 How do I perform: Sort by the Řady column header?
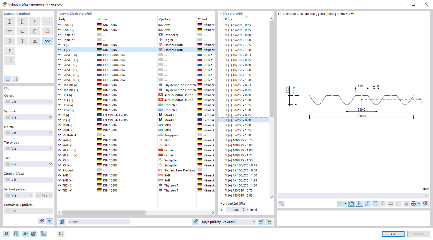point(76,19)
